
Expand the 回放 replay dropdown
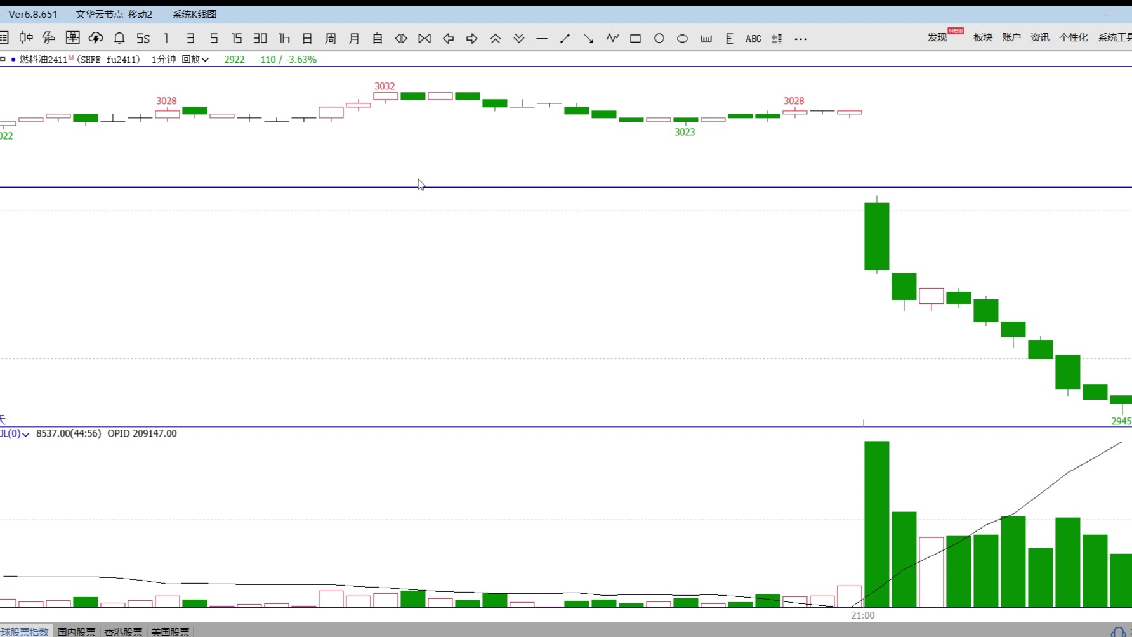pyautogui.click(x=195, y=59)
